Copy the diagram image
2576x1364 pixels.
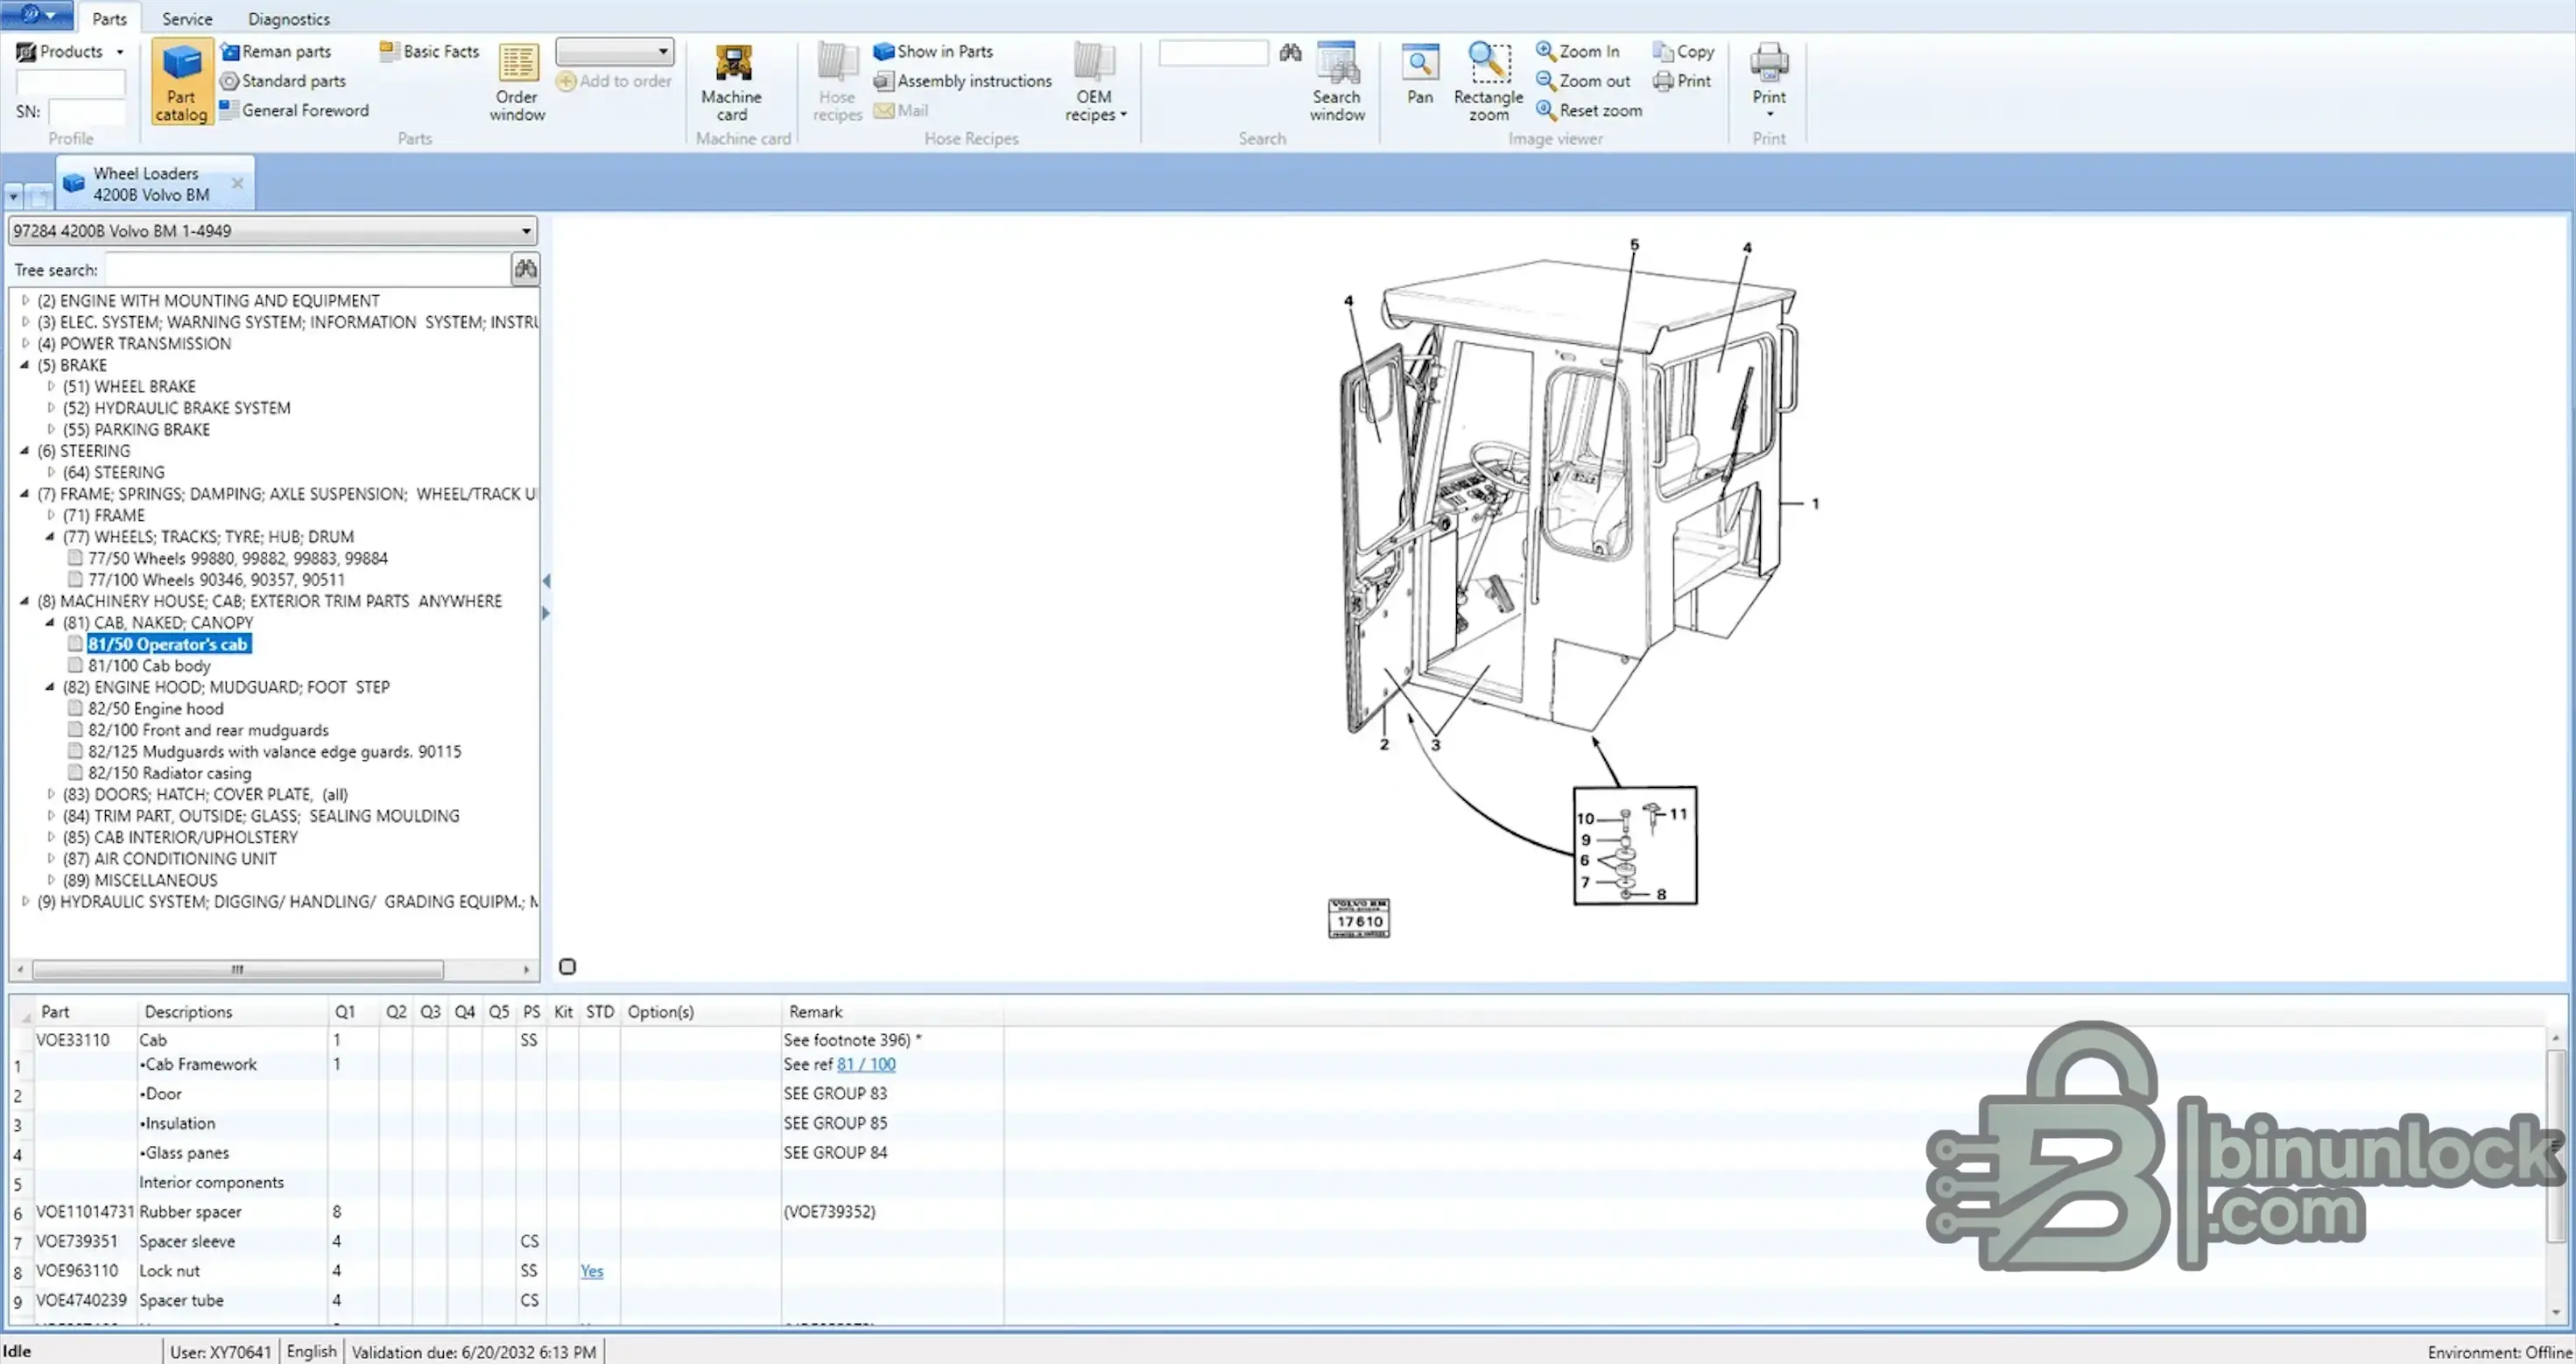(1683, 51)
